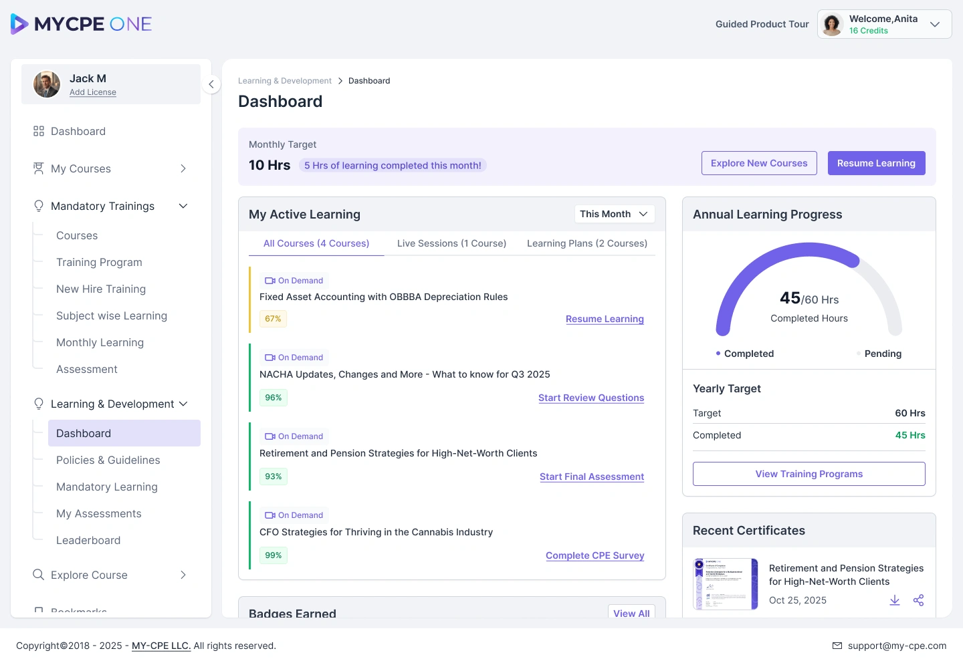This screenshot has height=663, width=963.
Task: Select the All Courses tab
Action: pyautogui.click(x=316, y=243)
